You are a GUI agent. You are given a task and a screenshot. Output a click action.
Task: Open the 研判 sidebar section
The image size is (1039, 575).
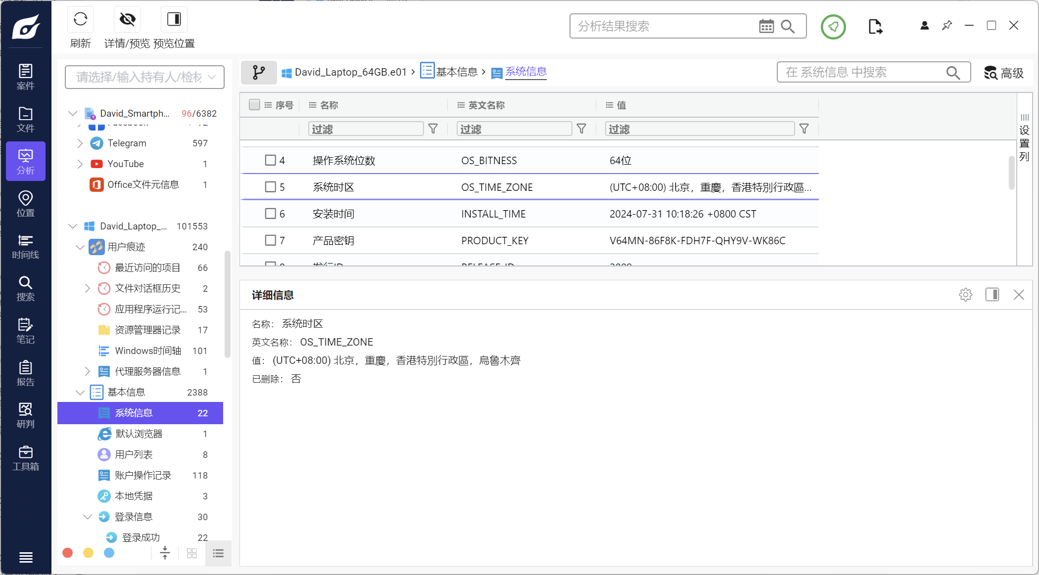click(x=26, y=415)
